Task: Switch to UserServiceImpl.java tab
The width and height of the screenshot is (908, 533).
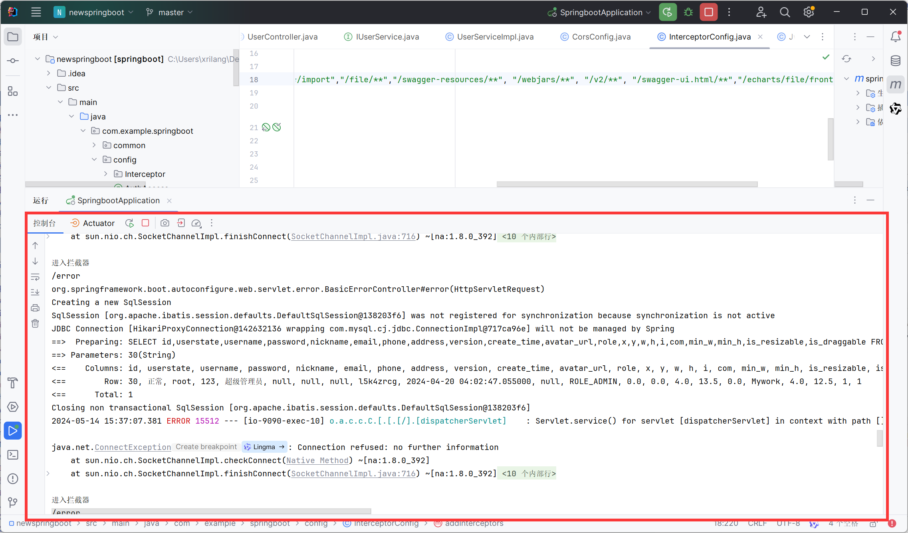Action: 490,37
